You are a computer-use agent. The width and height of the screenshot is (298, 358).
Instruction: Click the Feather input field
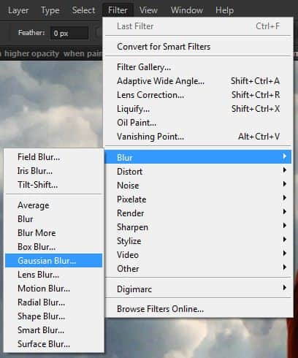pyautogui.click(x=69, y=33)
